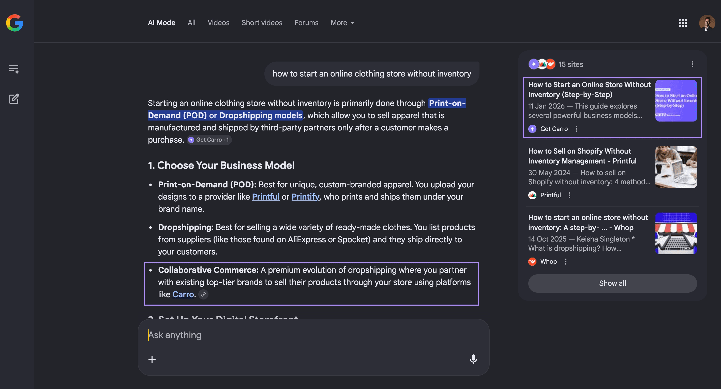Expand the More dropdown

coord(342,23)
